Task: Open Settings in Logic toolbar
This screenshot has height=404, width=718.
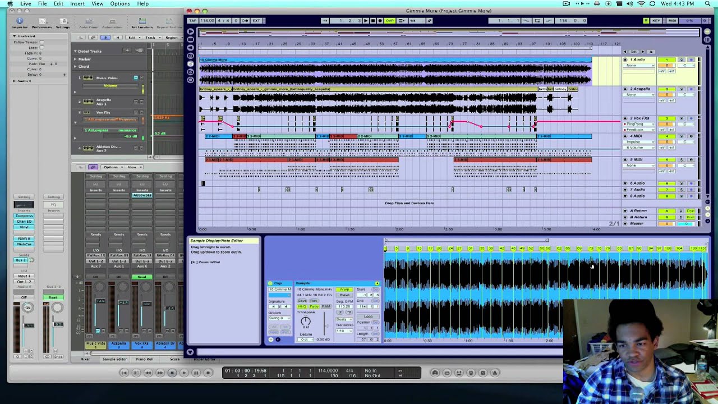Action: pos(63,24)
